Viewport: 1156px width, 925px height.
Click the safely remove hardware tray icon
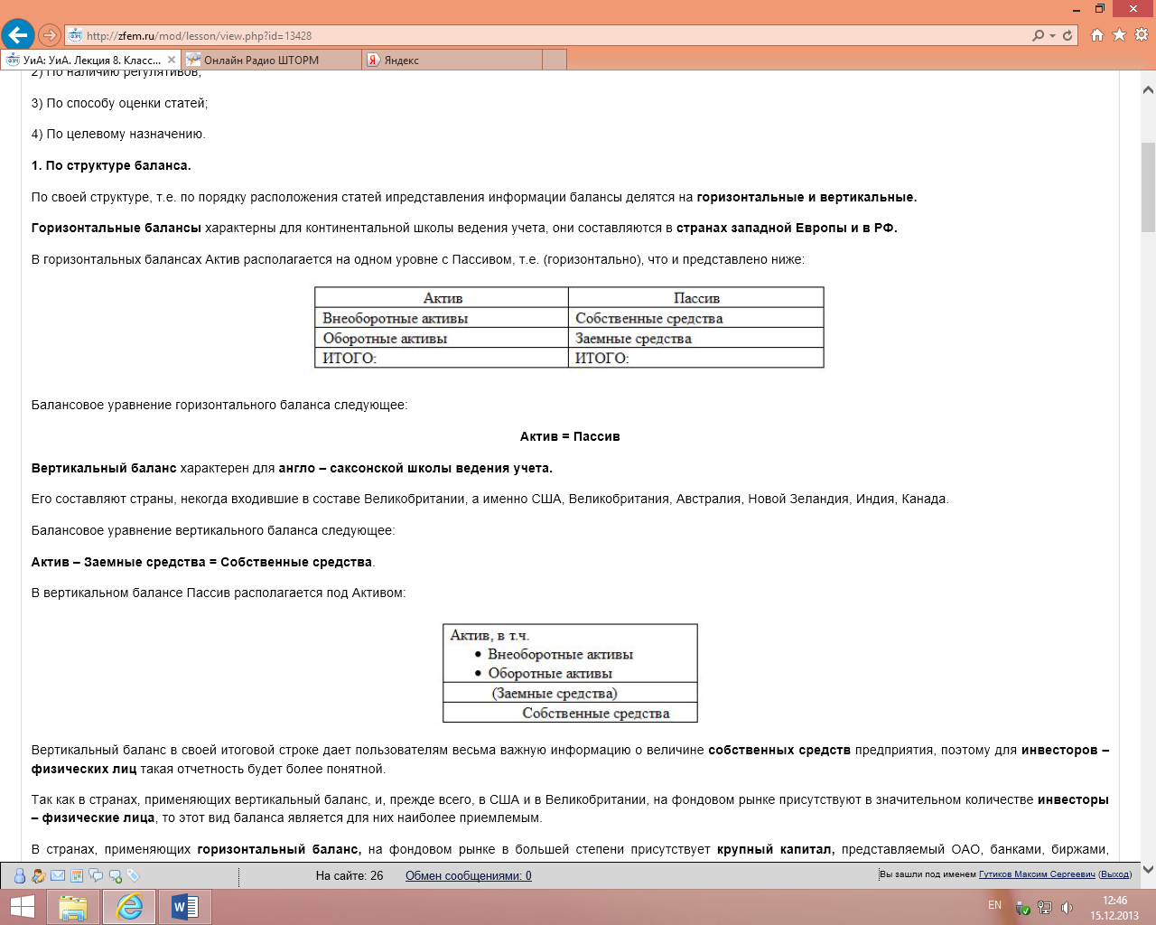coord(1022,908)
